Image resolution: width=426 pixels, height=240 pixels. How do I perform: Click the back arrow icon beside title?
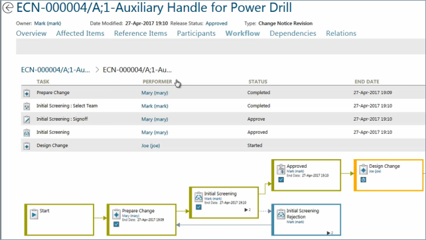(x=7, y=7)
